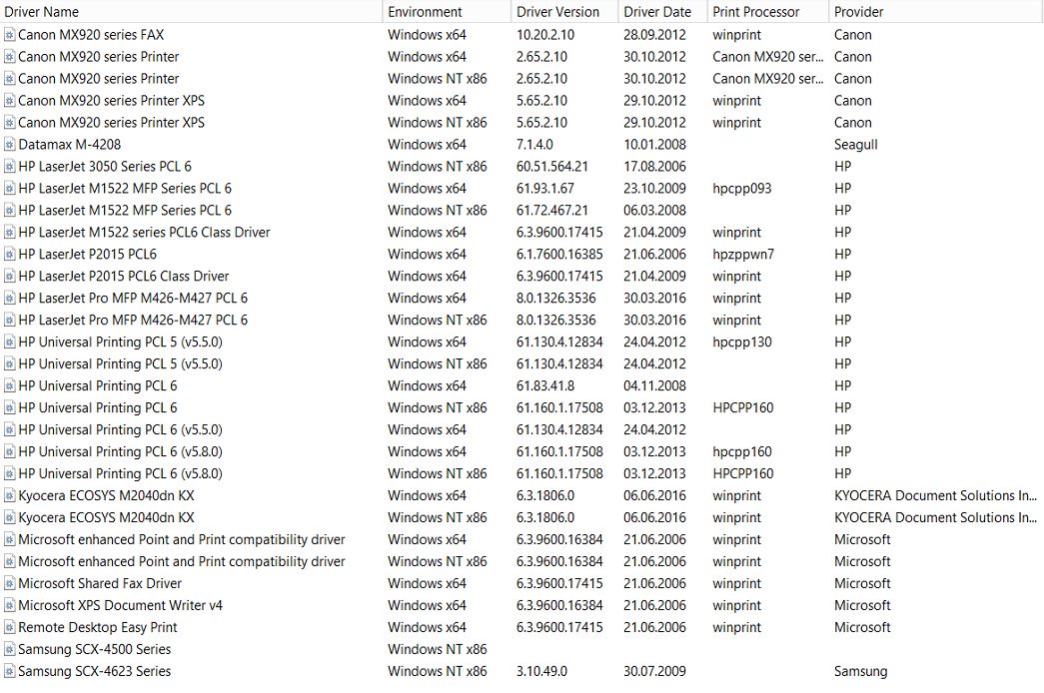Click driver version 61.93.1.67
Viewport: 1044px width, 693px height.
[x=545, y=189]
